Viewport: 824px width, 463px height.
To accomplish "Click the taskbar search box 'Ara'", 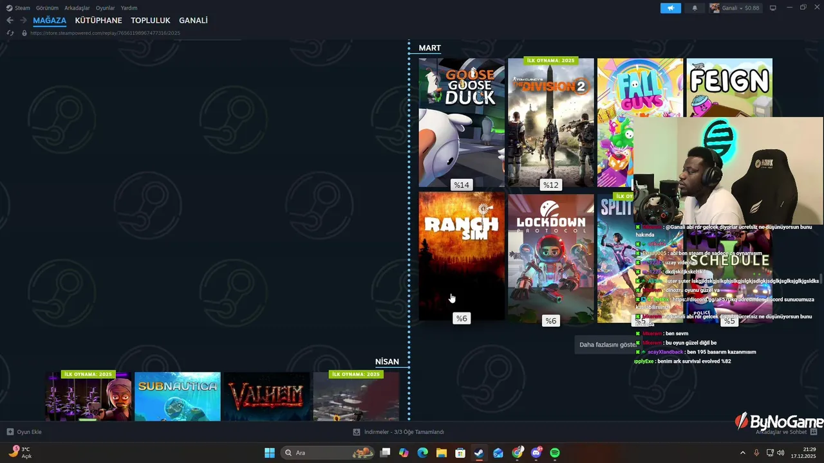I will (x=328, y=453).
